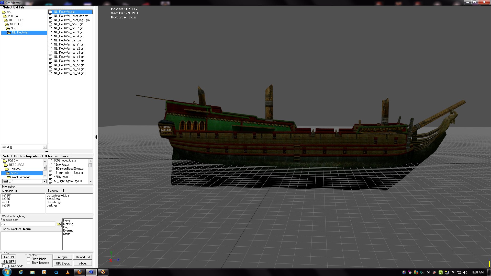Enable the 3D Grid mode checkbox
The image size is (491, 276).
pos(4,266)
